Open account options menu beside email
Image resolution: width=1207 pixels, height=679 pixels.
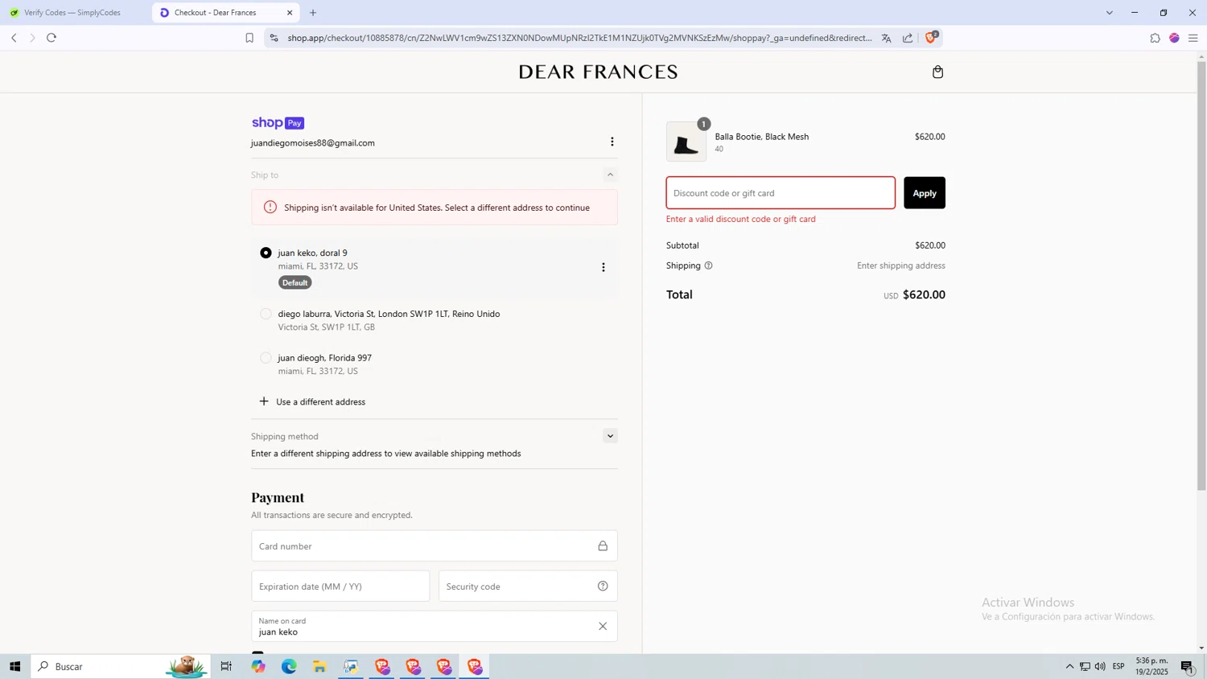point(612,142)
